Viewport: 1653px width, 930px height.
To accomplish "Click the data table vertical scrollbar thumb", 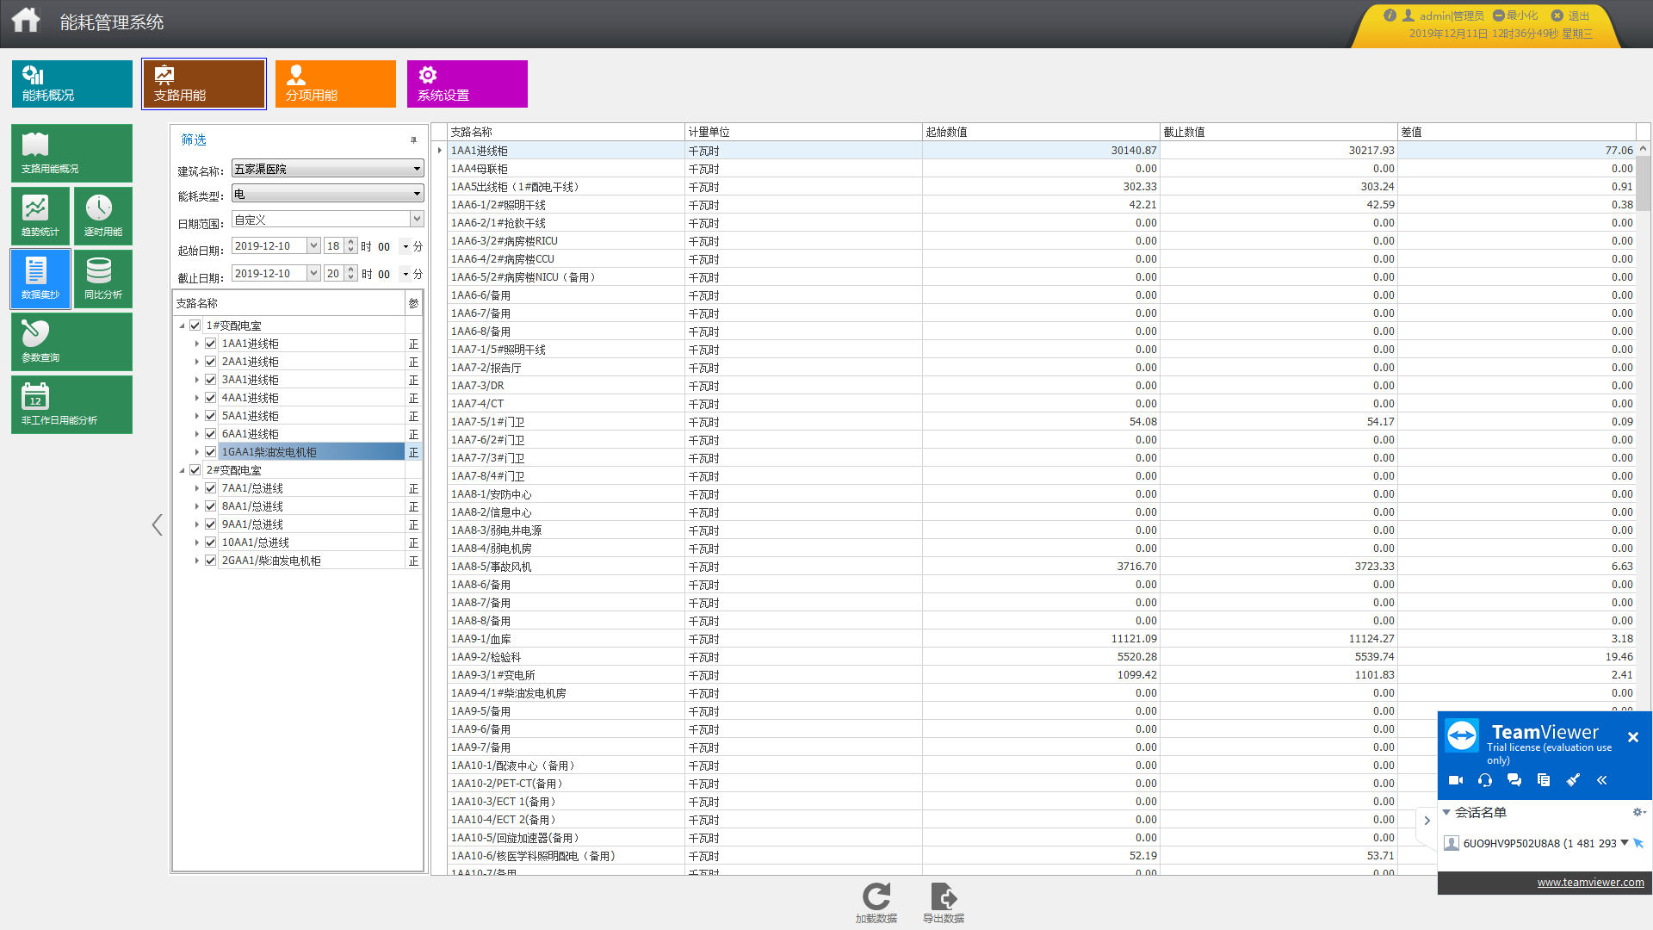I will (1643, 185).
